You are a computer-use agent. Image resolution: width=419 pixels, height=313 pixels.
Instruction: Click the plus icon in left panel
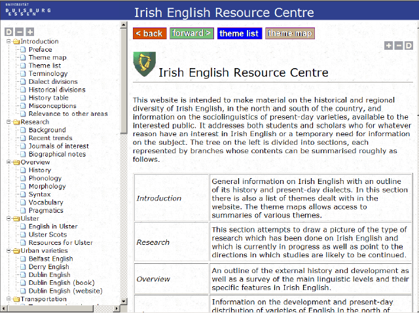29,31
